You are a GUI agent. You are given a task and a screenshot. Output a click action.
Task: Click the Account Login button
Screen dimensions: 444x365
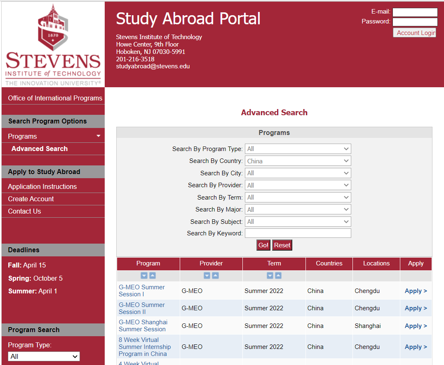click(415, 33)
